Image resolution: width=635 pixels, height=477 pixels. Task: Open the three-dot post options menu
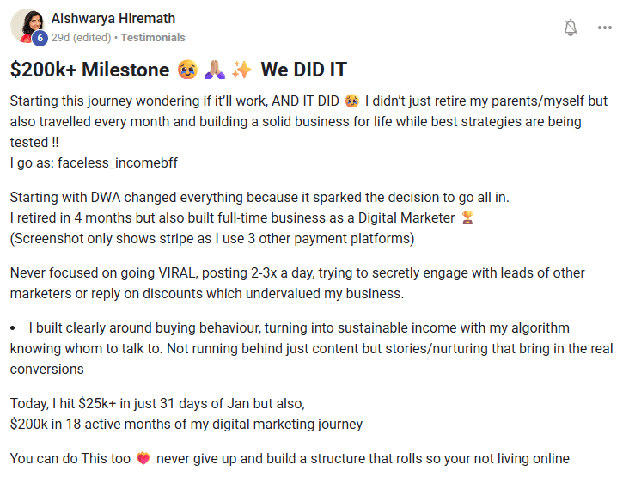[x=605, y=28]
